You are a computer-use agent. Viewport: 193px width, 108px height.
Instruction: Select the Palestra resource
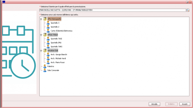coord(51,66)
